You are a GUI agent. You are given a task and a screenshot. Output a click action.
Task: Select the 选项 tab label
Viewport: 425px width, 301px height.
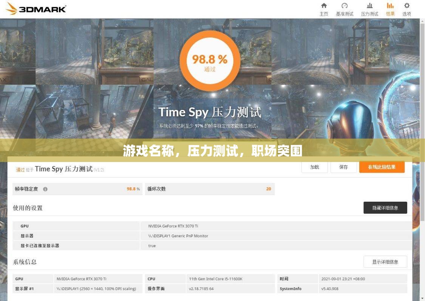(406, 14)
